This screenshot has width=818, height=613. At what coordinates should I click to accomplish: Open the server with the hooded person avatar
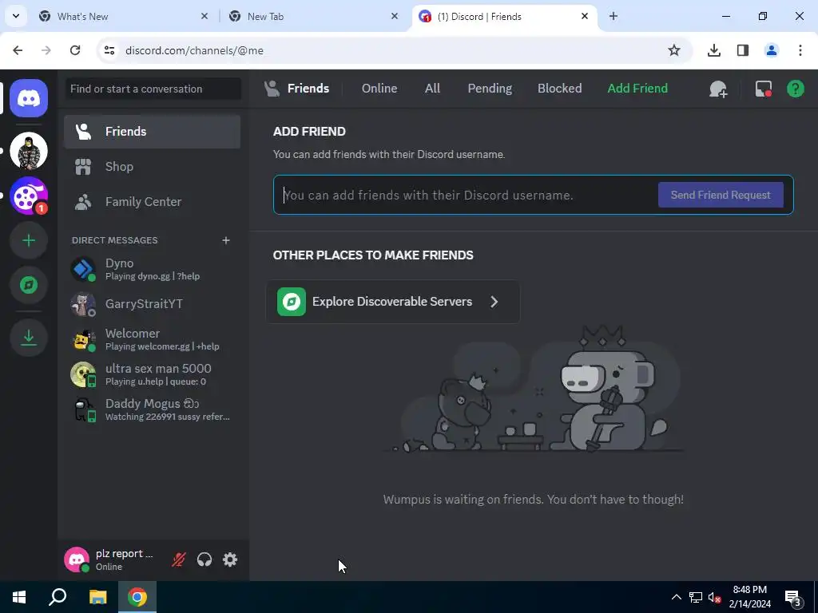(x=29, y=151)
